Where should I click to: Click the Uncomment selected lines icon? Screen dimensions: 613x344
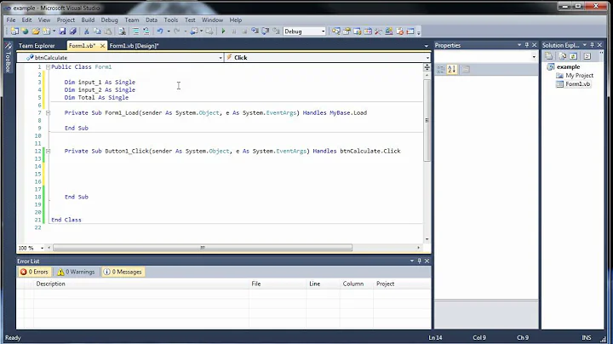click(x=146, y=32)
